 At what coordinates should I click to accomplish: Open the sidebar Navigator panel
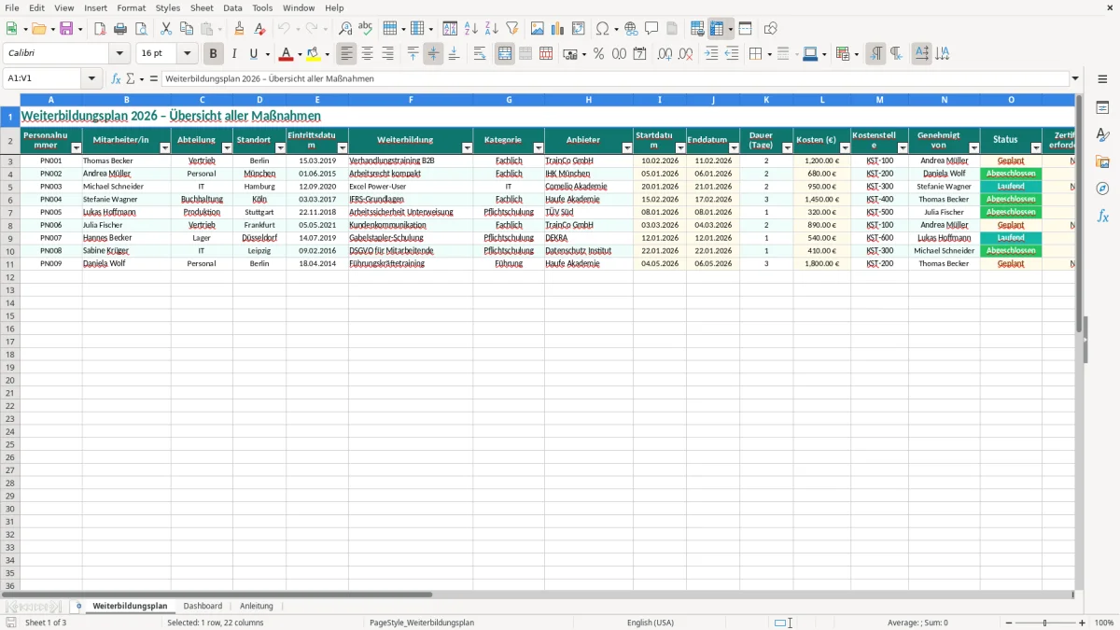[x=1102, y=189]
